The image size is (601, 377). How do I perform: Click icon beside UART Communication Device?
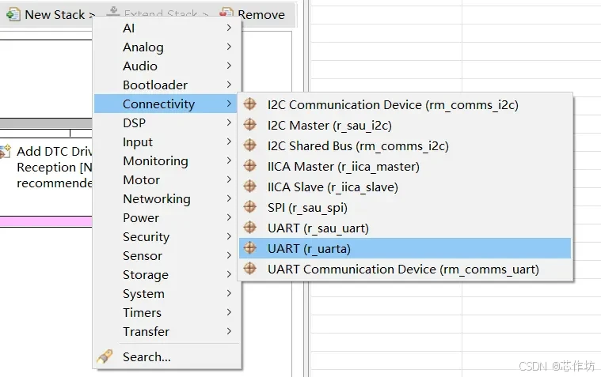point(250,268)
